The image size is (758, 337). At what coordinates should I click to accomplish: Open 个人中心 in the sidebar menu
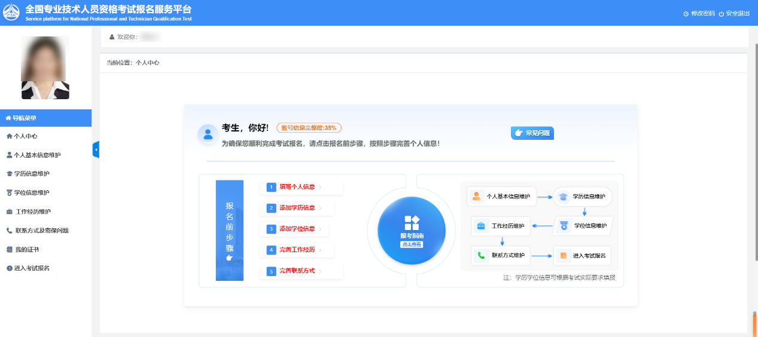click(26, 136)
